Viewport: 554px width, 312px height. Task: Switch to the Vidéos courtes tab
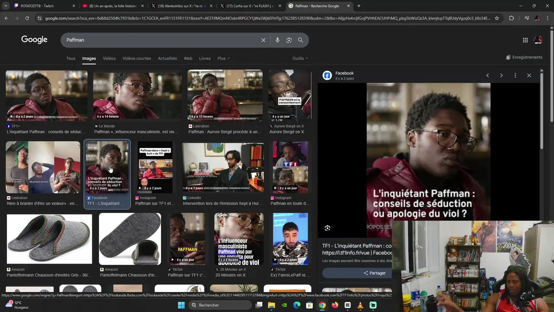(137, 58)
